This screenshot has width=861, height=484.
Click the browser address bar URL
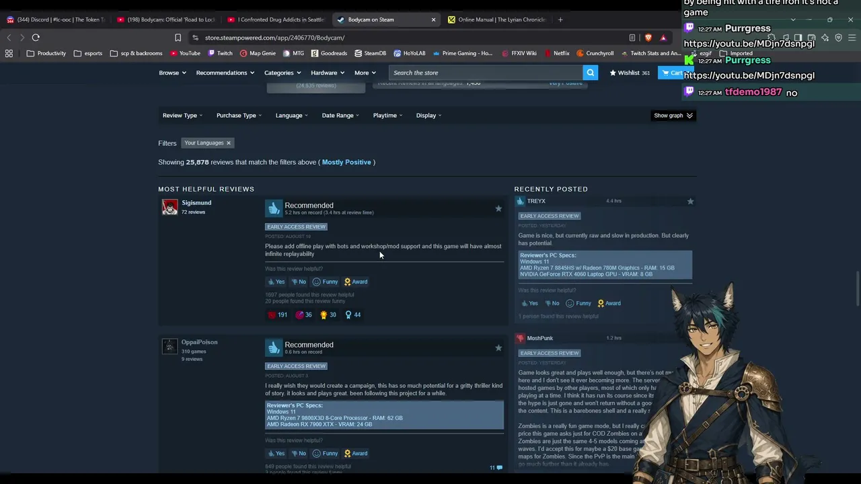pos(275,38)
